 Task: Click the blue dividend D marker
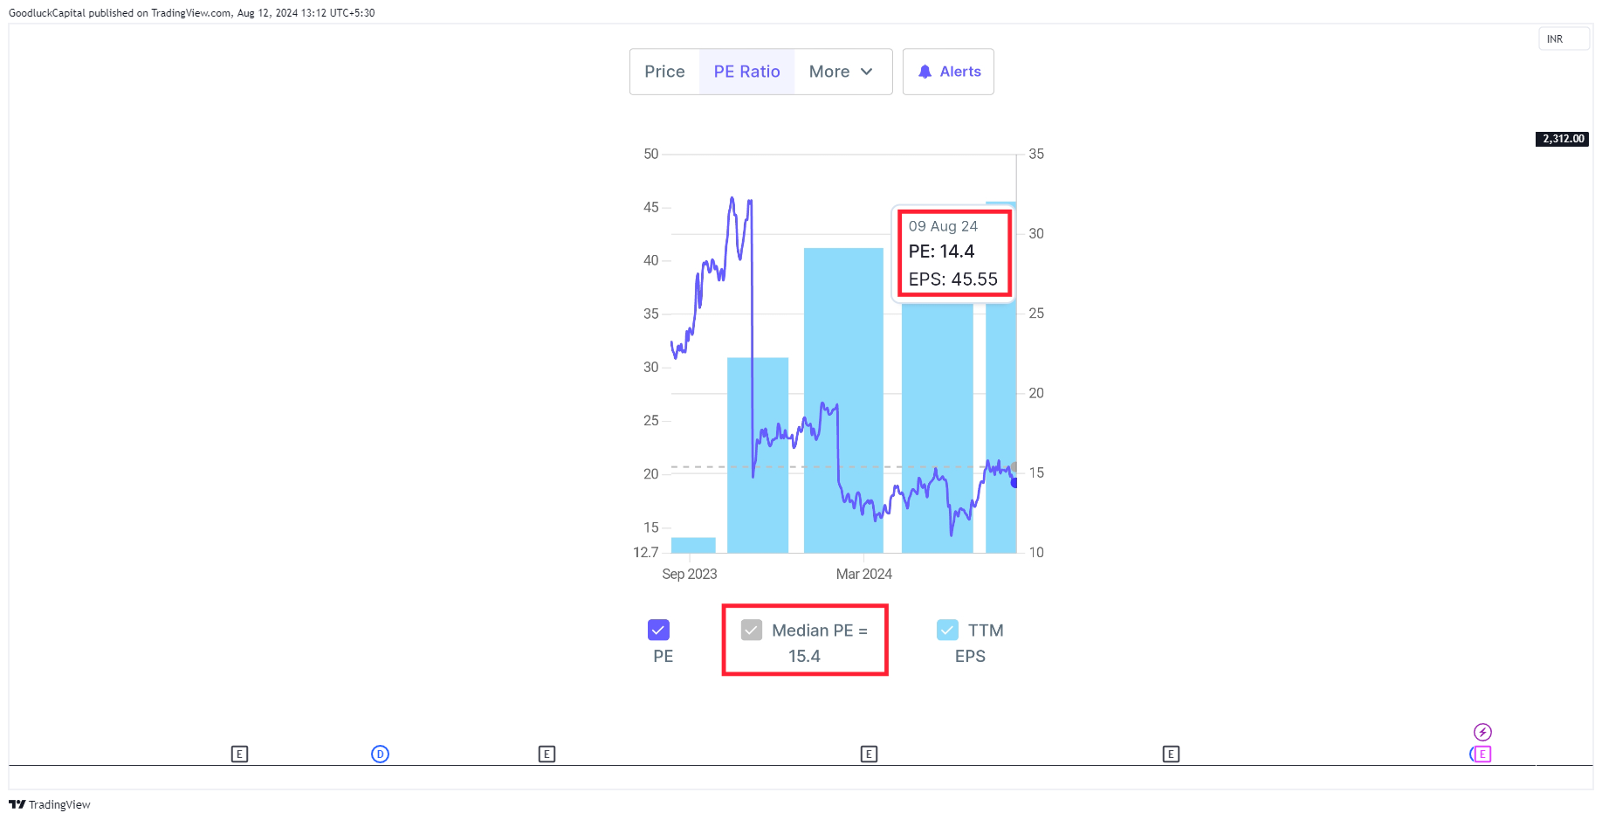[x=380, y=754]
